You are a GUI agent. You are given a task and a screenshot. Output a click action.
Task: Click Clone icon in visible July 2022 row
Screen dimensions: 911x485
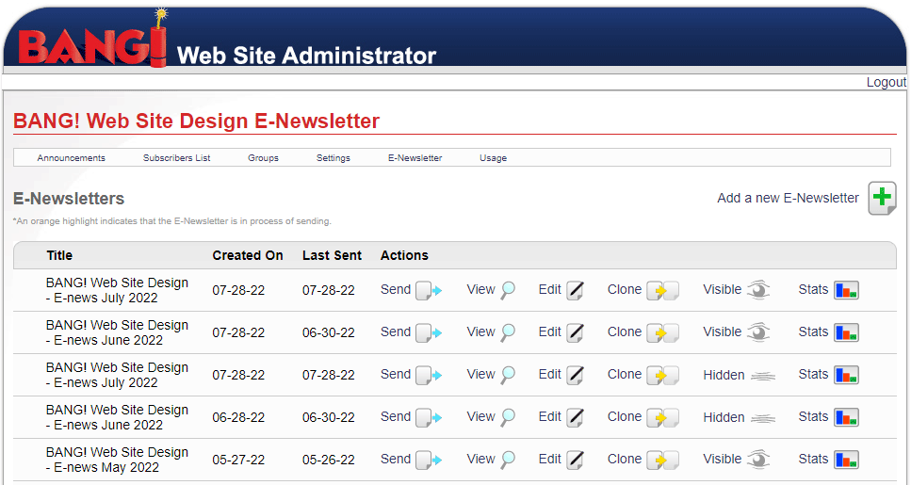point(663,290)
